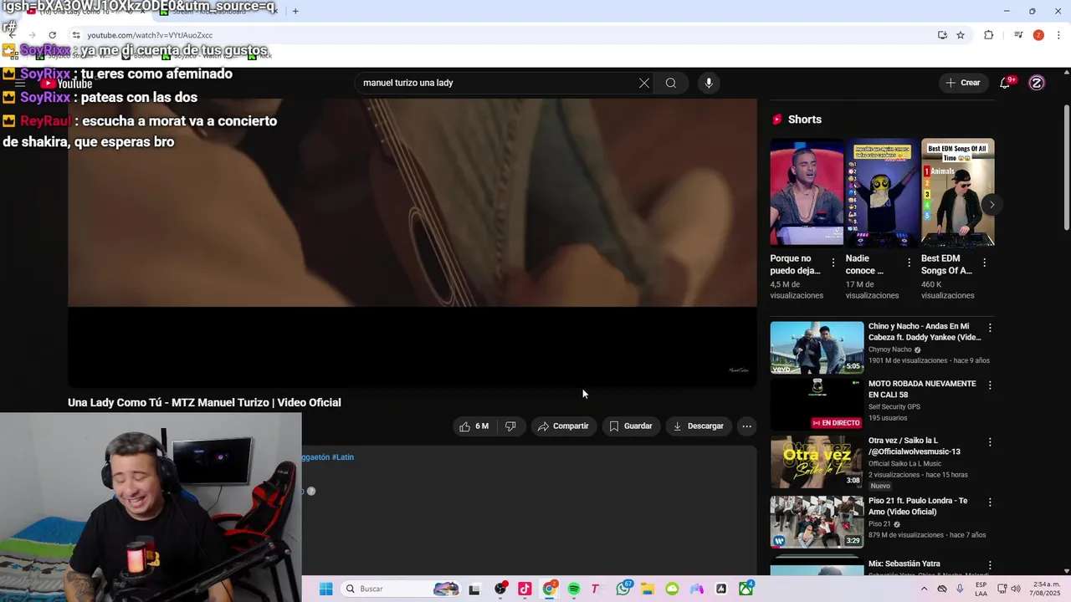Open Chrome three-dot menu
Image resolution: width=1071 pixels, height=602 pixels.
1059,35
